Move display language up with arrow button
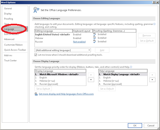 [91, 75]
